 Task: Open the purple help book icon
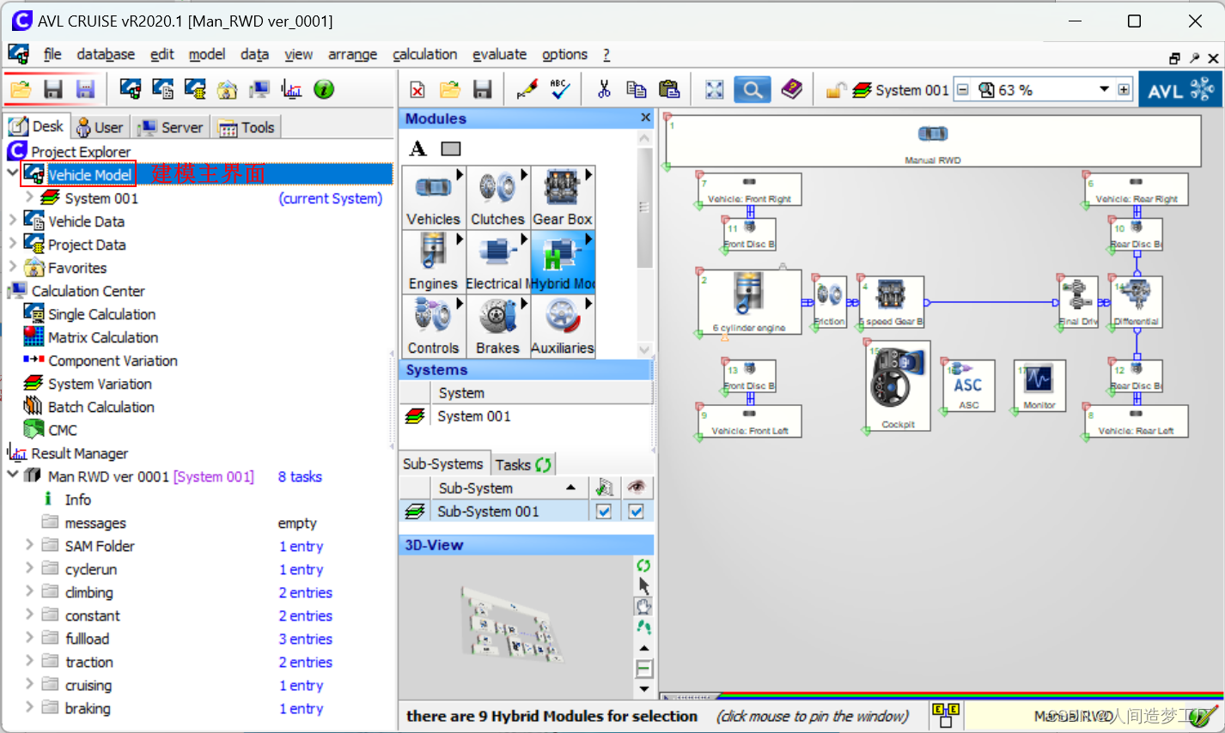coord(791,89)
